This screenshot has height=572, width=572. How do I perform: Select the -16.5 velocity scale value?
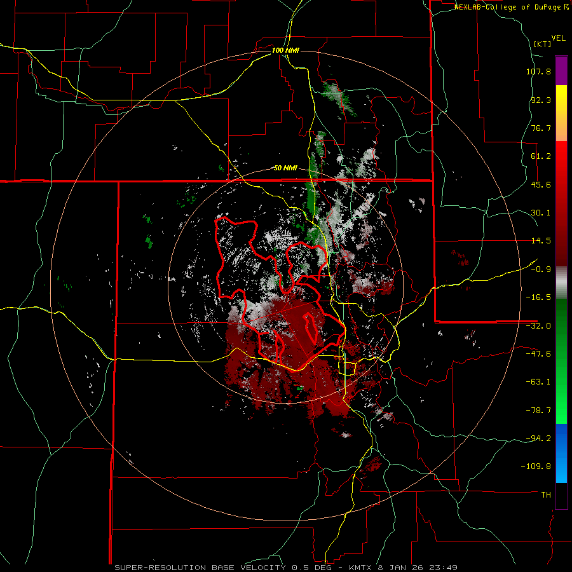[538, 297]
